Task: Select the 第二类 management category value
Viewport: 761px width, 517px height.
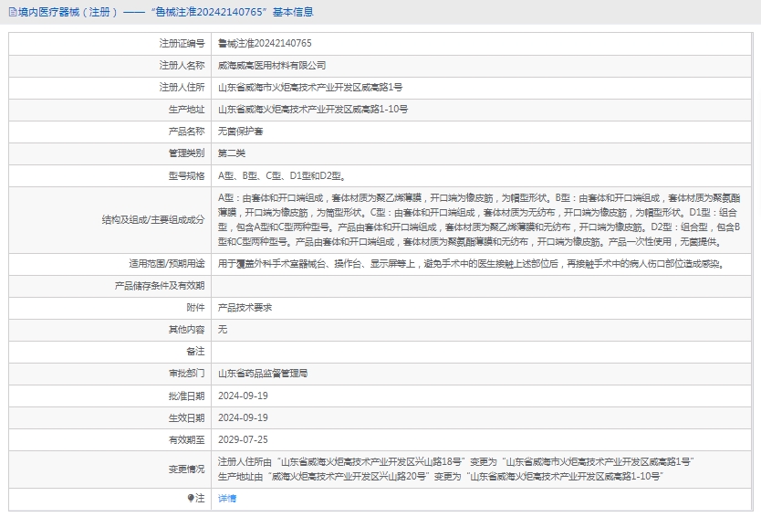Action: point(232,153)
